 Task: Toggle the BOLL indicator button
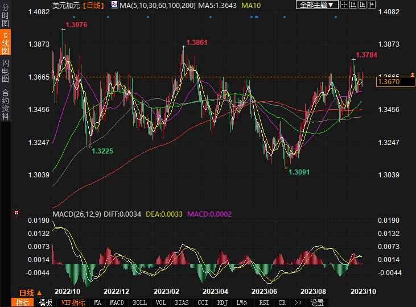click(140, 302)
